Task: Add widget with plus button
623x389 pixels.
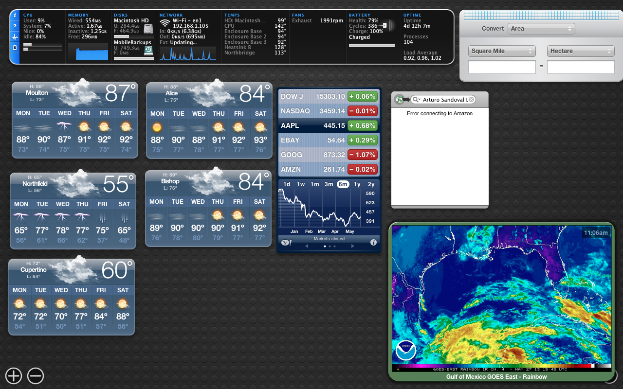Action: (x=14, y=375)
